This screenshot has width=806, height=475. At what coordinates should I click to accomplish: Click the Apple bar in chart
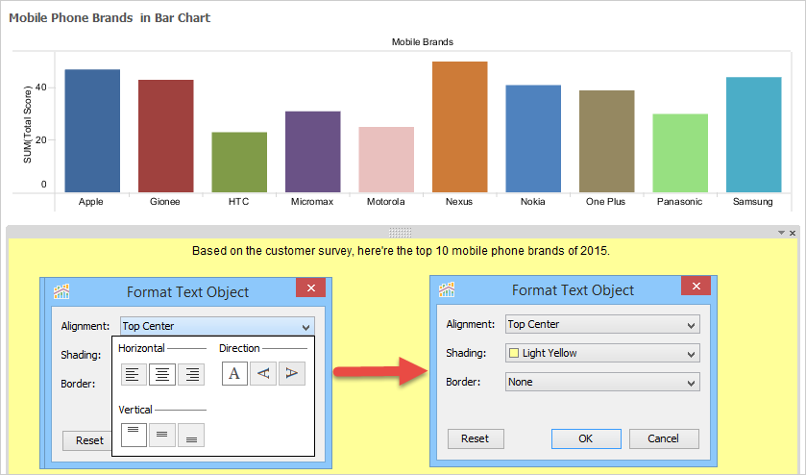[92, 131]
